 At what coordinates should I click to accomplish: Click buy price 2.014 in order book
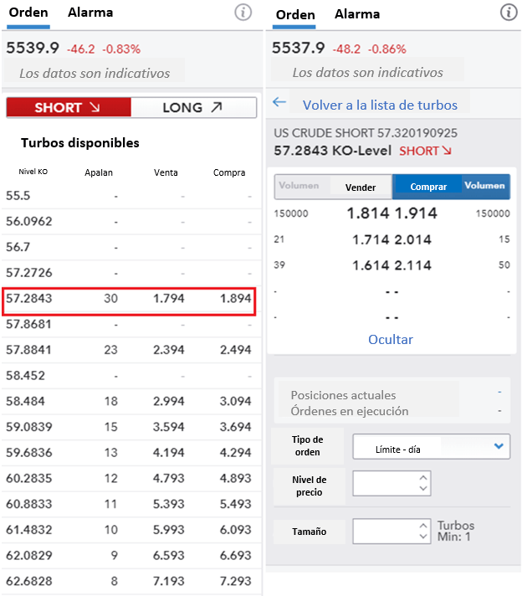413,240
